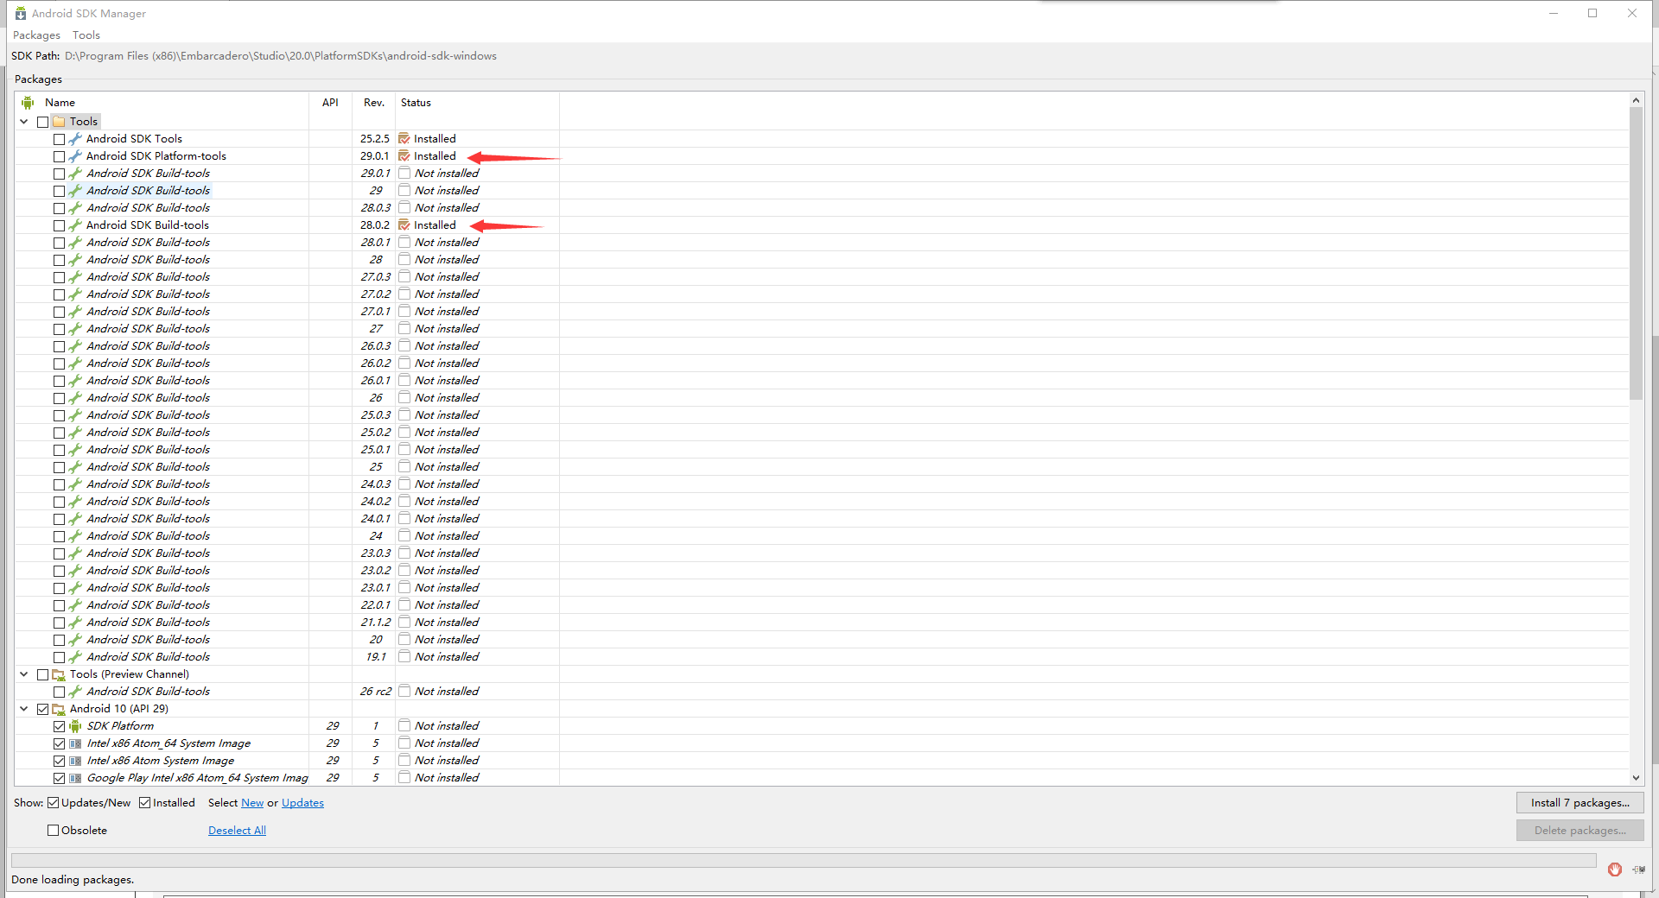
Task: Click the Tools (Preview Channel) folder icon
Action: (x=59, y=674)
